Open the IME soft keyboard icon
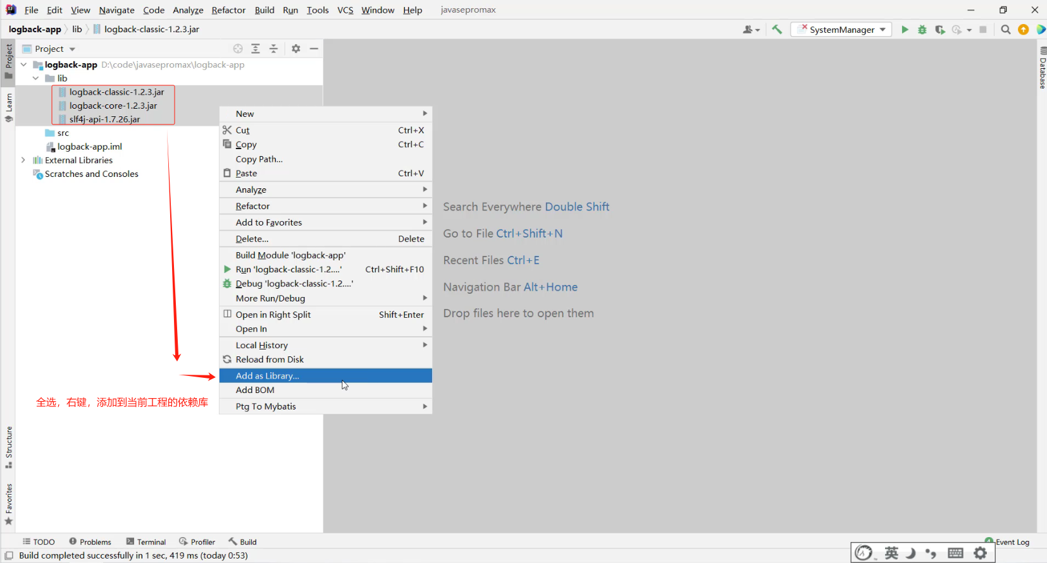 (956, 554)
